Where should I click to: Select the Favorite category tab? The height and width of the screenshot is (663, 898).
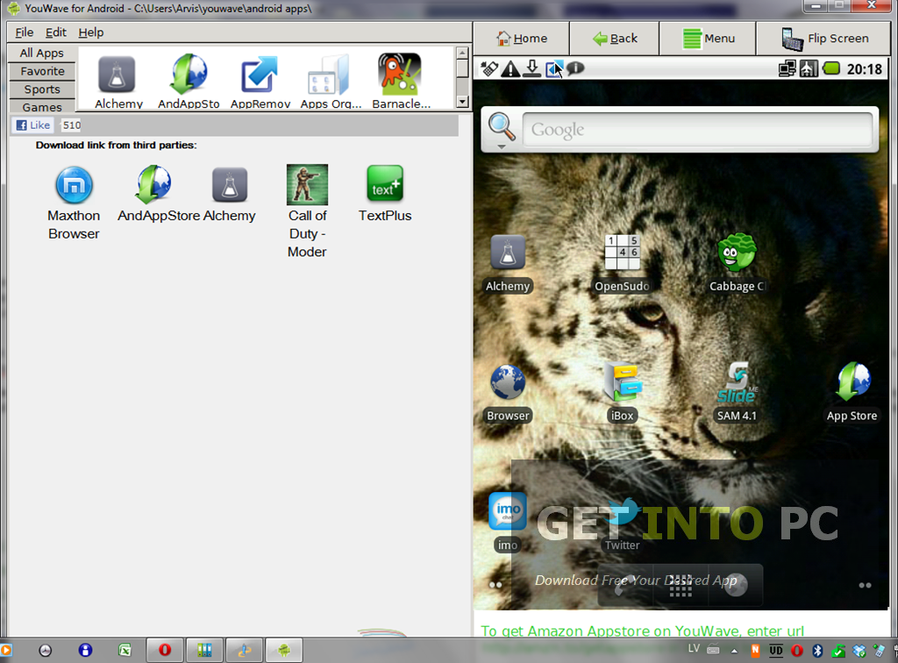(42, 71)
